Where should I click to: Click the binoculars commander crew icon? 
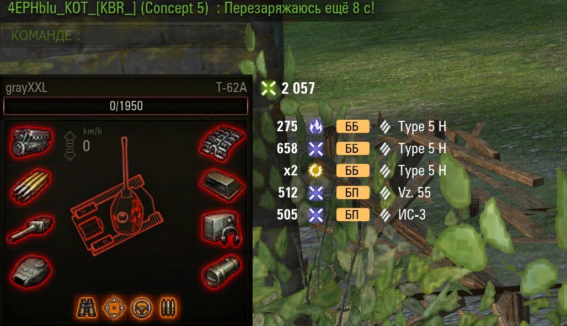87,308
